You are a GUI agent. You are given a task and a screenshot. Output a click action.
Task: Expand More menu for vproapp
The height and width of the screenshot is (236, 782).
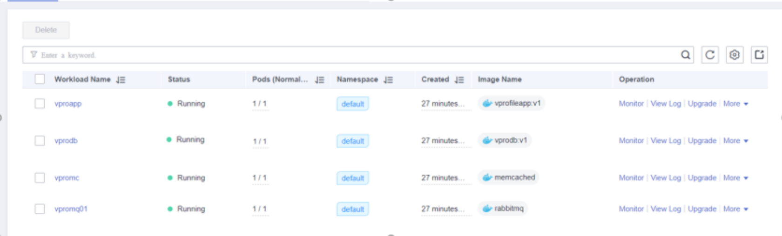[x=735, y=104]
